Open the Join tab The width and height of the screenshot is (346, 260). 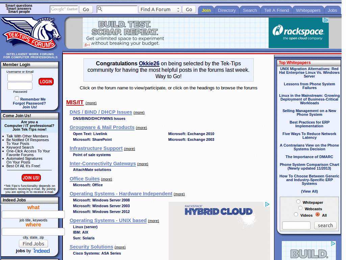coord(206,10)
